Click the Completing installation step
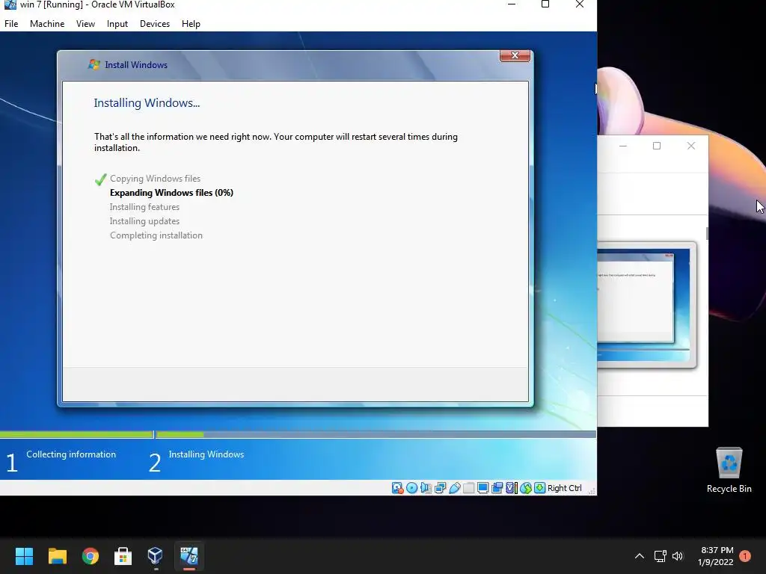Viewport: 766px width, 574px height. (x=156, y=235)
